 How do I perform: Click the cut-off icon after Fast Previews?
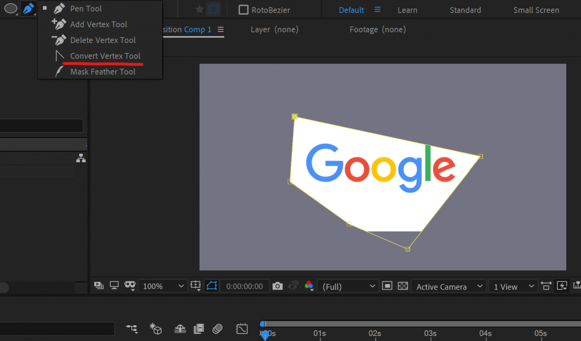(x=577, y=285)
